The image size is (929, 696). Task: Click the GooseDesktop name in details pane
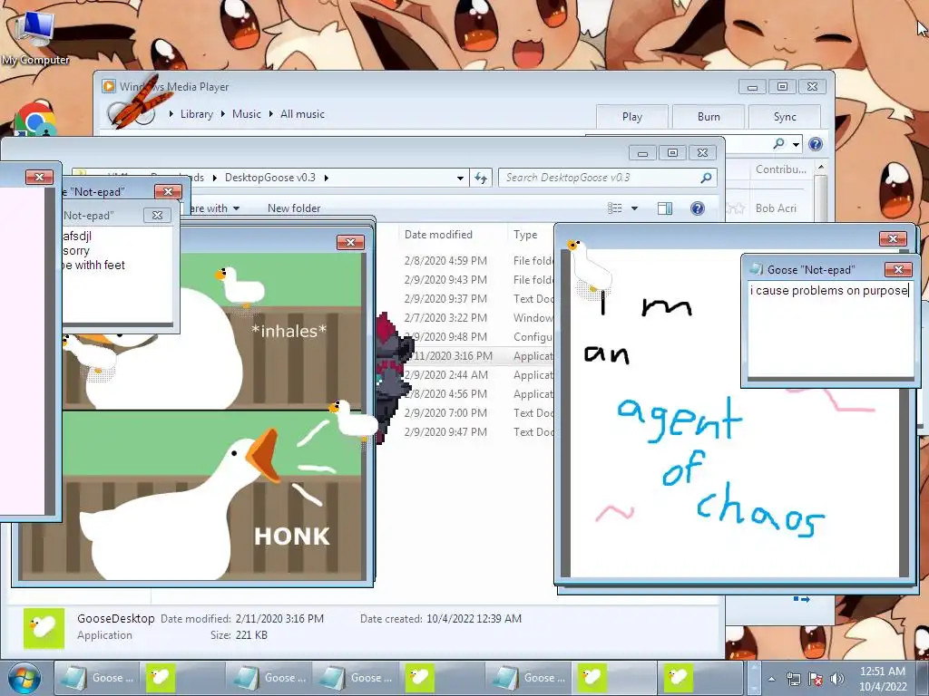tap(115, 618)
